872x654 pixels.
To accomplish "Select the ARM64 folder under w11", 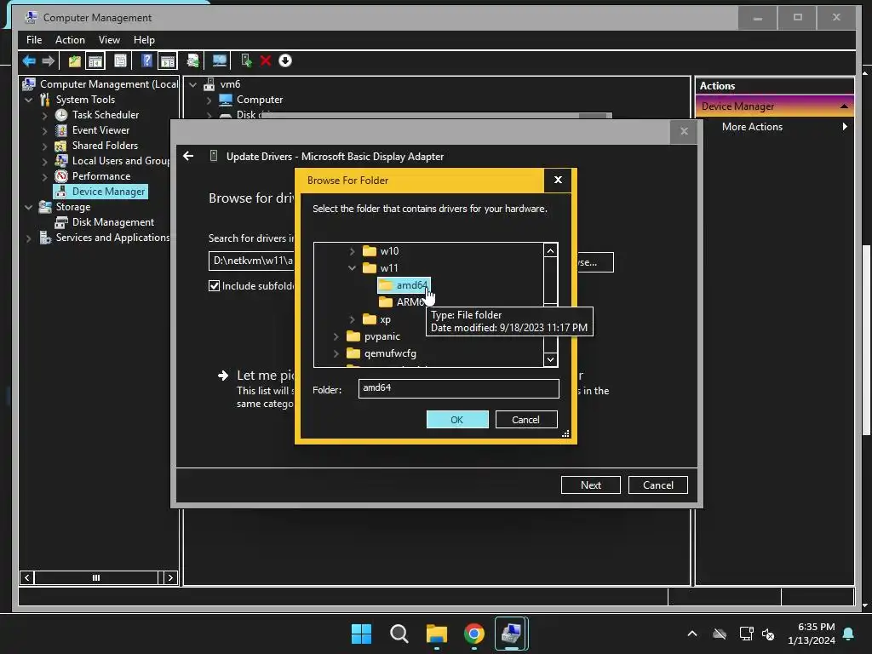I will coord(403,302).
